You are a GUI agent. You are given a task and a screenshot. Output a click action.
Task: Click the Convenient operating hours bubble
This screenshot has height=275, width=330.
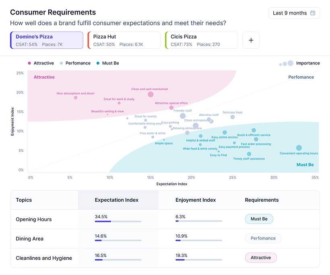click(x=299, y=148)
